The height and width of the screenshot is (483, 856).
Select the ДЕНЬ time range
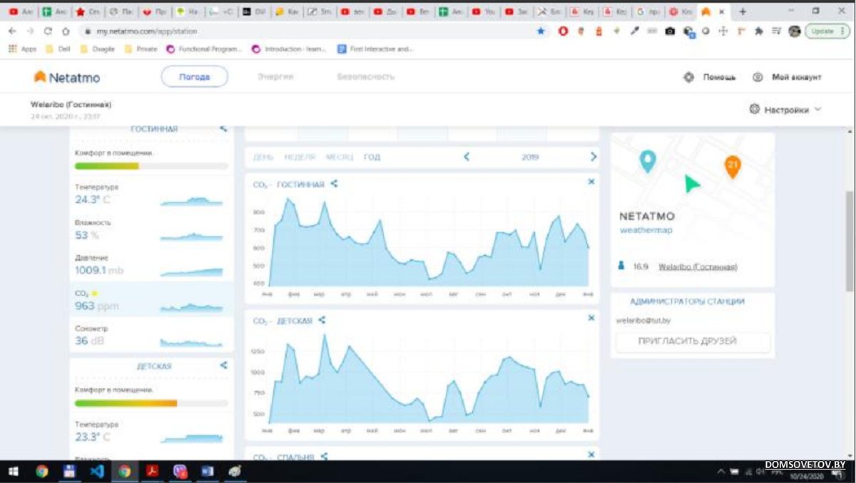coord(263,157)
